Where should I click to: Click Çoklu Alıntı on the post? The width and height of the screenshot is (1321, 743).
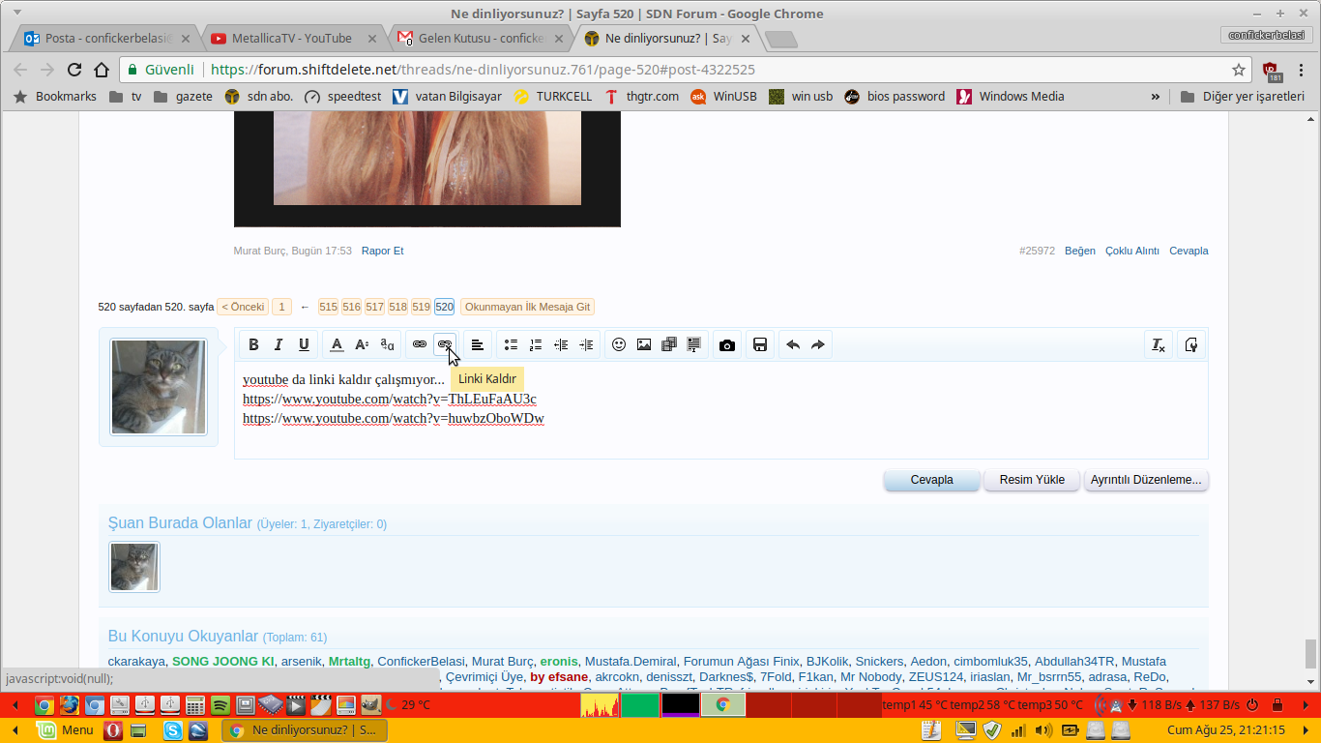click(x=1132, y=251)
